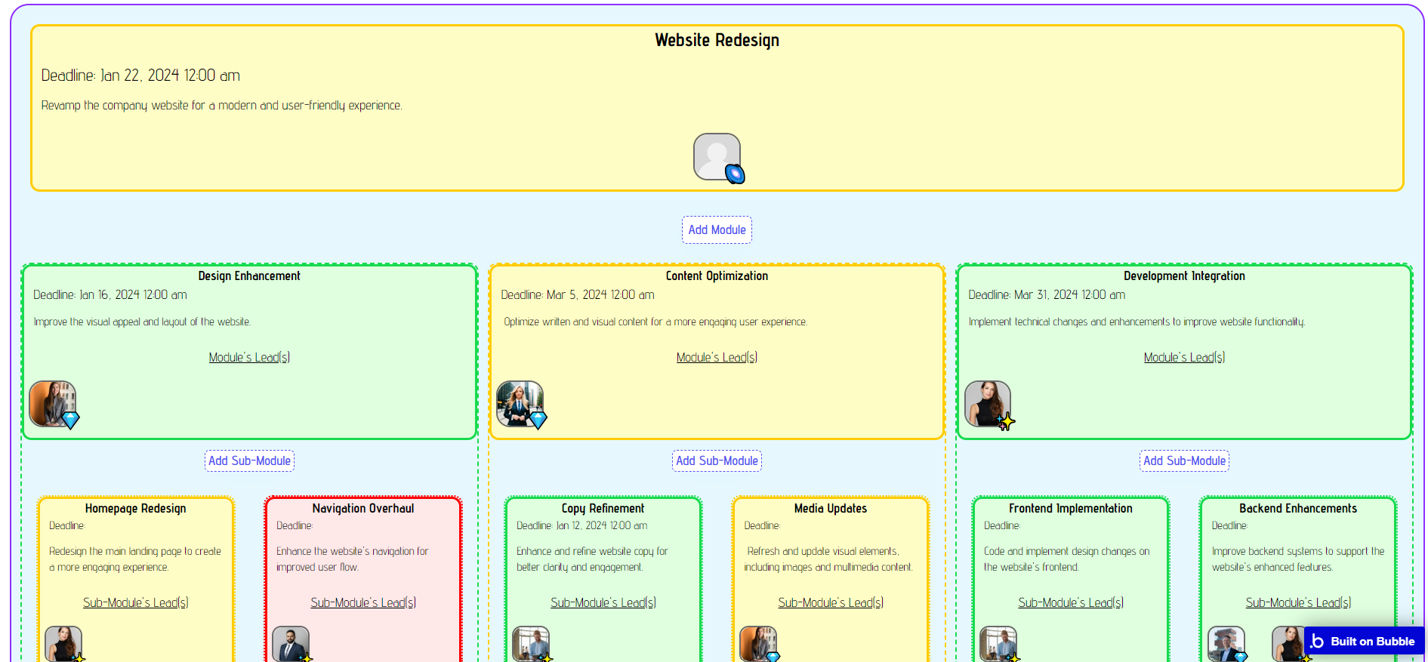Add Sub-Module under Development Integration
1428x662 pixels.
pos(1184,460)
